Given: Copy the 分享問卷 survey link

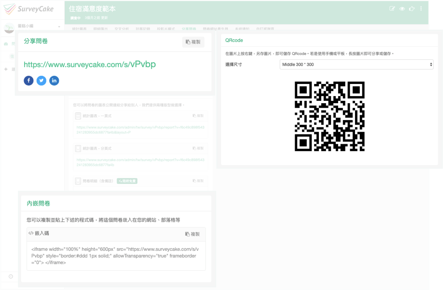Looking at the screenshot, I should click(193, 42).
